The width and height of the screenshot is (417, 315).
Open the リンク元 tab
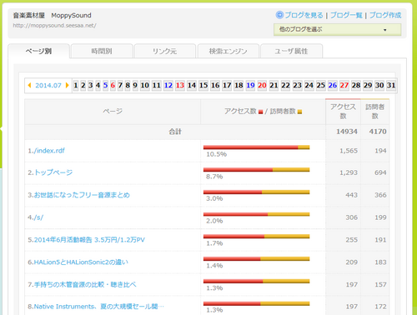[x=165, y=51]
